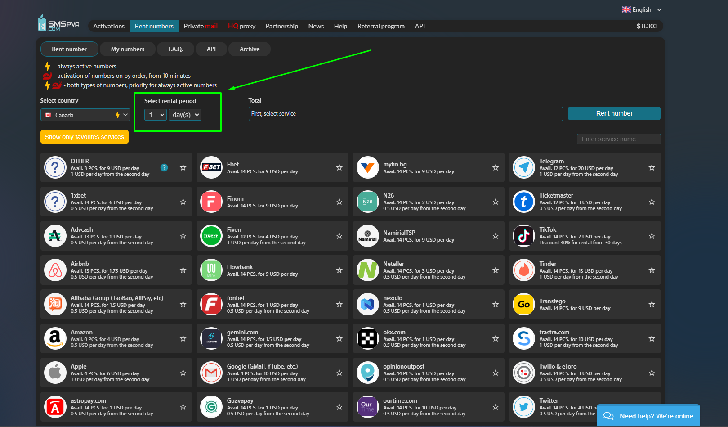Open the Need help chat widget
Viewport: 728px width, 427px height.
[x=648, y=416]
